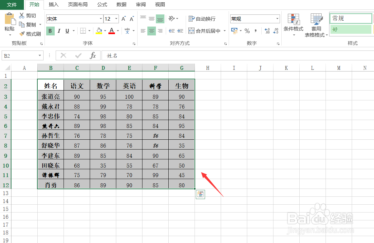Toggle Bold formatting
374x243 pixels.
tap(50, 30)
